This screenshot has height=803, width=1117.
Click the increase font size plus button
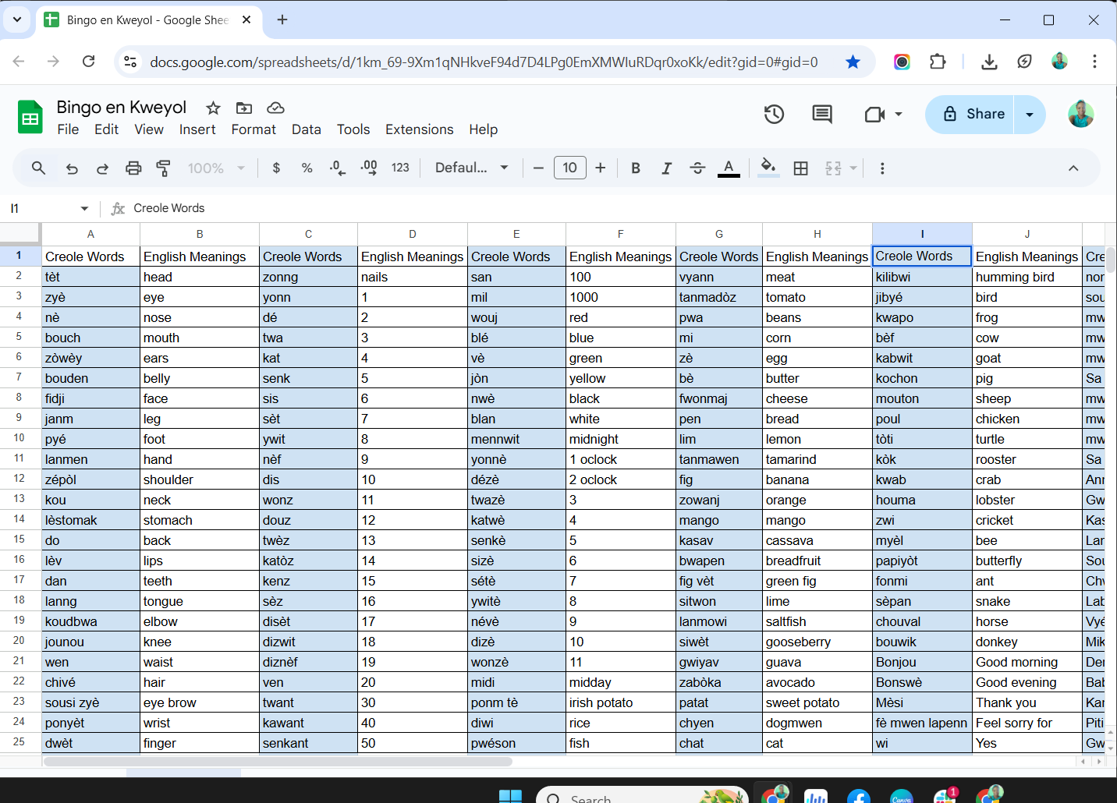pos(600,168)
